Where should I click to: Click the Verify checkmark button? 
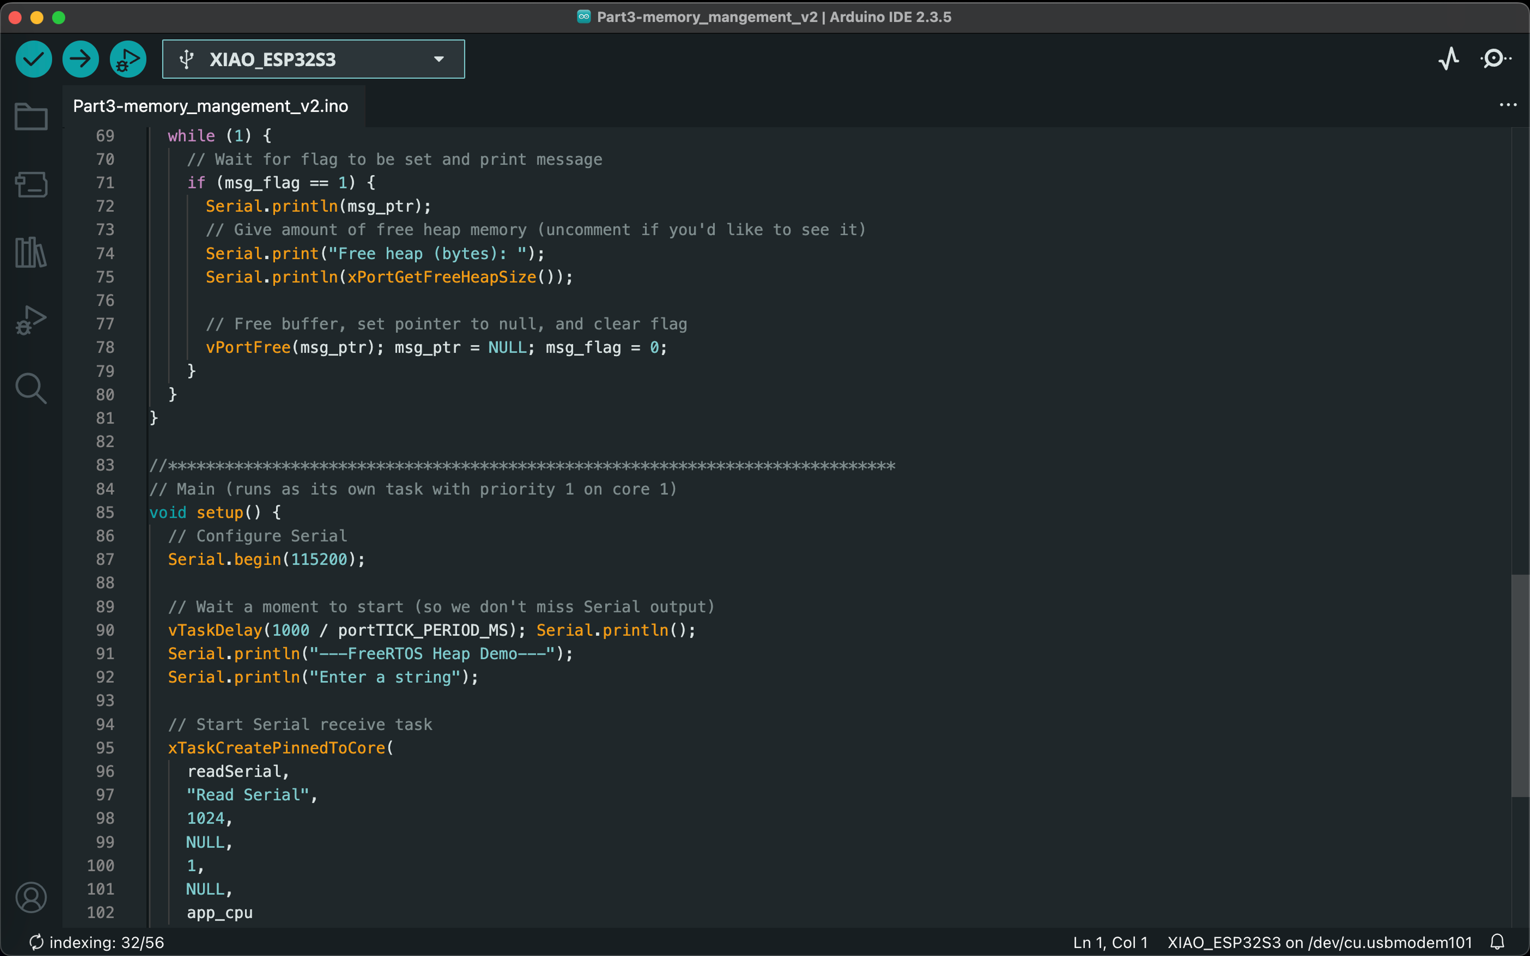tap(33, 59)
